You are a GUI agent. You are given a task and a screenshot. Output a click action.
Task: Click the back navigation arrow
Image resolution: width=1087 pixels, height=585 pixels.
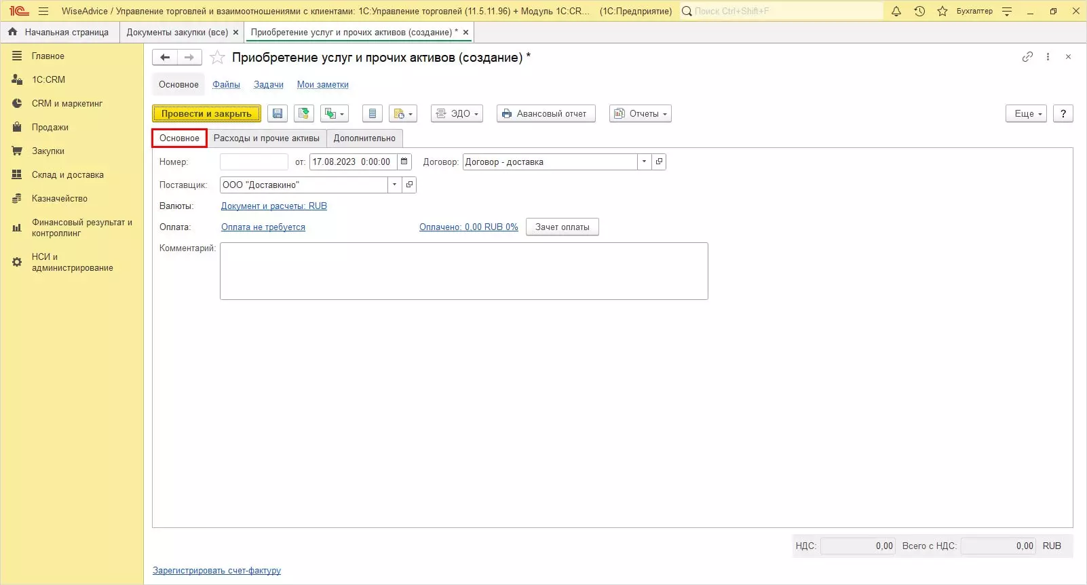(x=165, y=57)
